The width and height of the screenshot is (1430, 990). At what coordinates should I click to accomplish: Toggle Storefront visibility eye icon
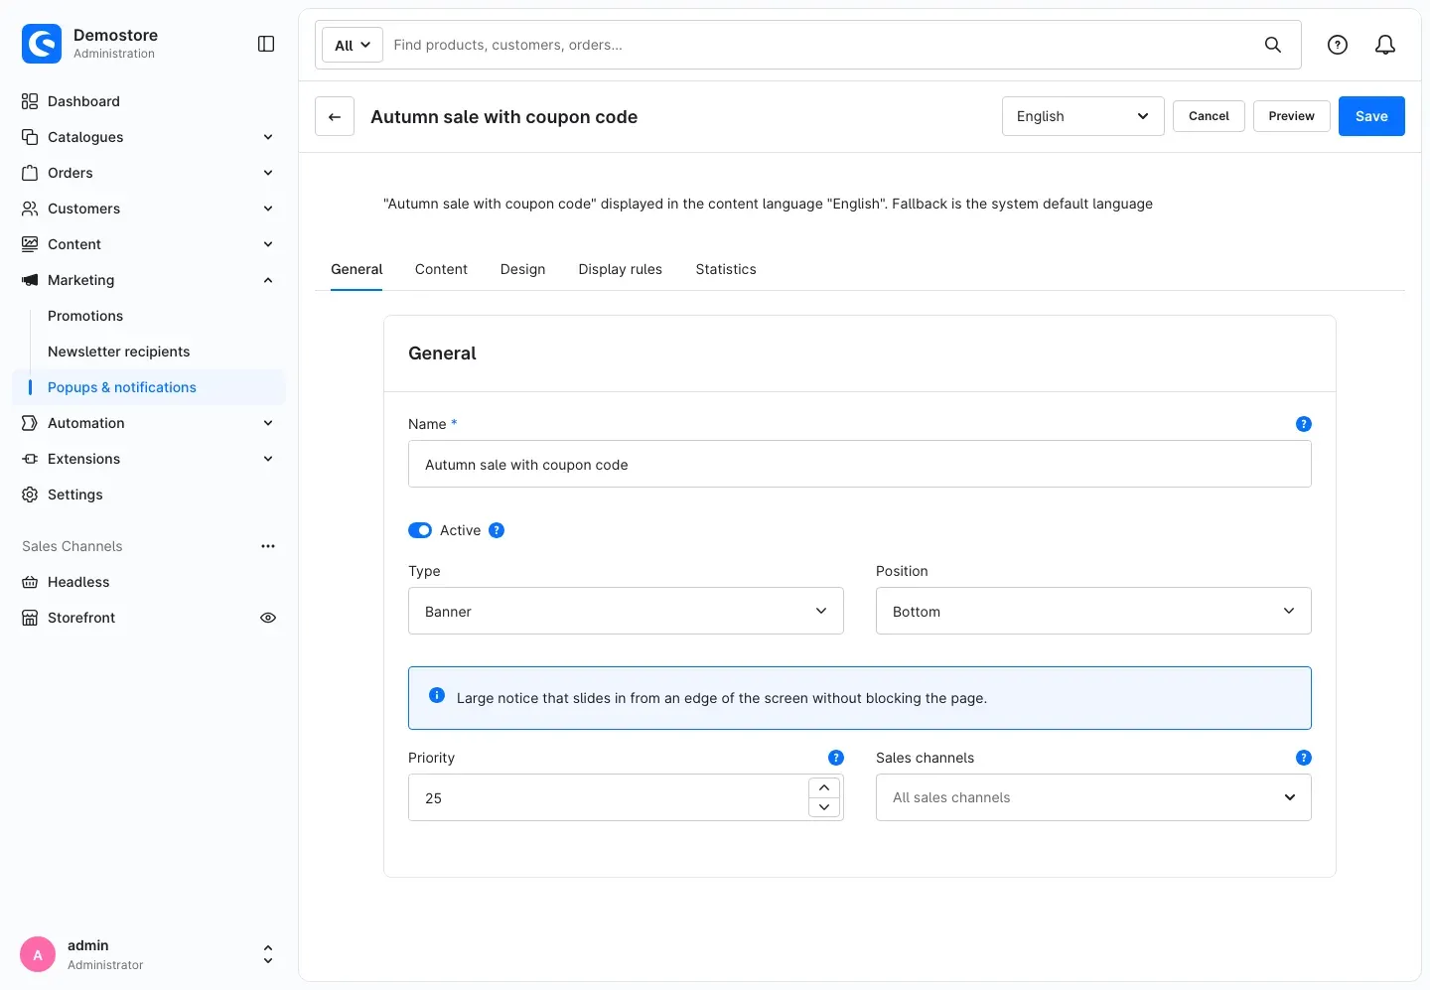coord(268,618)
